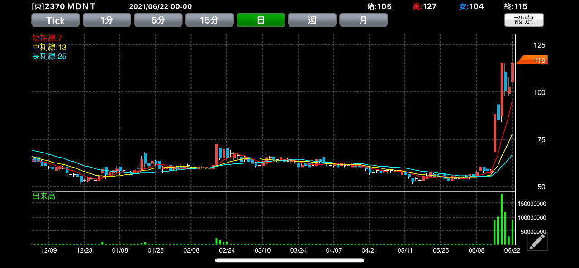The width and height of the screenshot is (579, 268).
Task: Tap the stock code 2370 MDNT title
Action: tap(64, 6)
